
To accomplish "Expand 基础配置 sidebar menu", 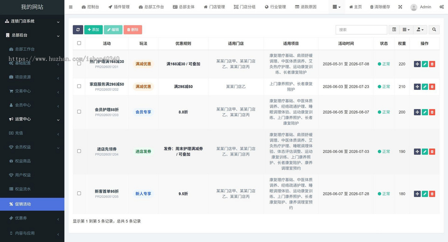I will tap(32, 63).
